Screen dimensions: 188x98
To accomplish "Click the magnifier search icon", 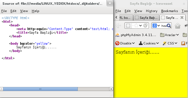I will [169, 26].
